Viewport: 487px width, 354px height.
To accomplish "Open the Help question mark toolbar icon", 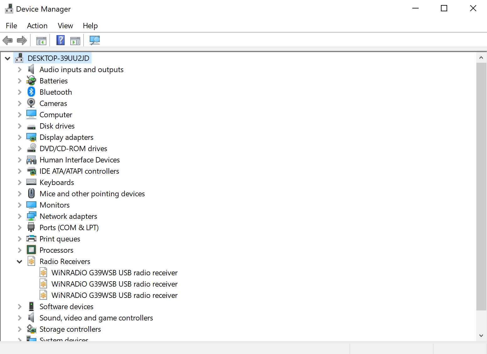I will [x=61, y=40].
